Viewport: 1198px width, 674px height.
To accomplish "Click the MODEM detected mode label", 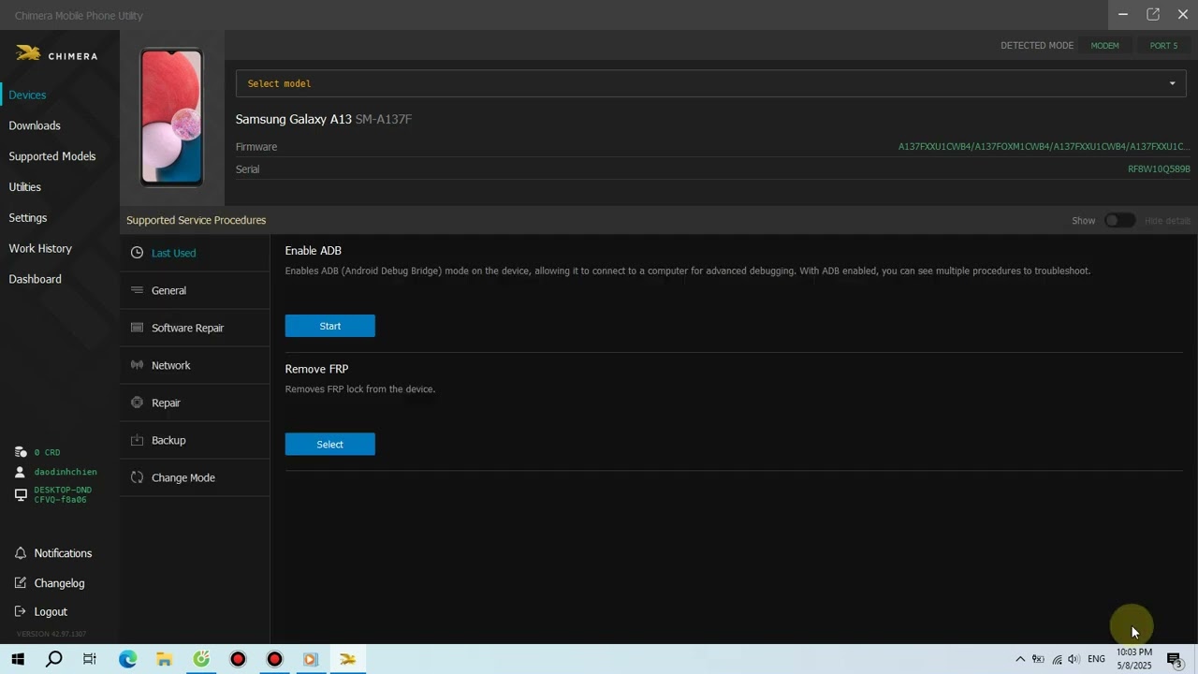I will click(x=1104, y=45).
